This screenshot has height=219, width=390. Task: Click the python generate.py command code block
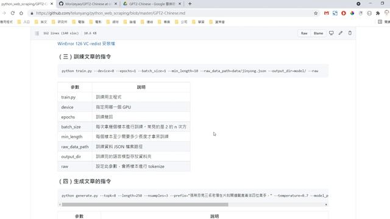coord(193,196)
